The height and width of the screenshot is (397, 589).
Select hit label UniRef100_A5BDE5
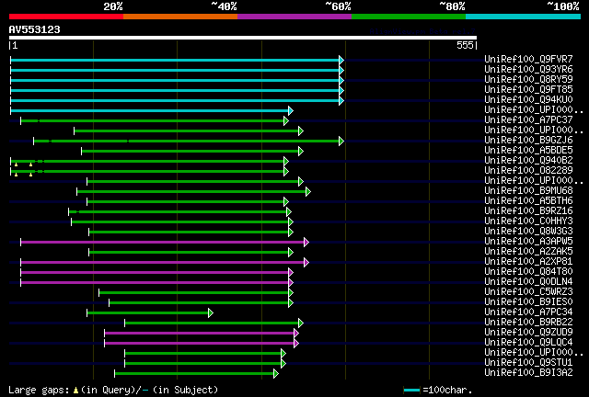point(528,150)
